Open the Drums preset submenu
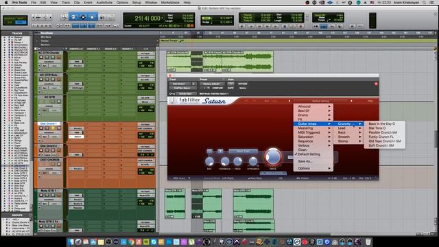 point(313,115)
